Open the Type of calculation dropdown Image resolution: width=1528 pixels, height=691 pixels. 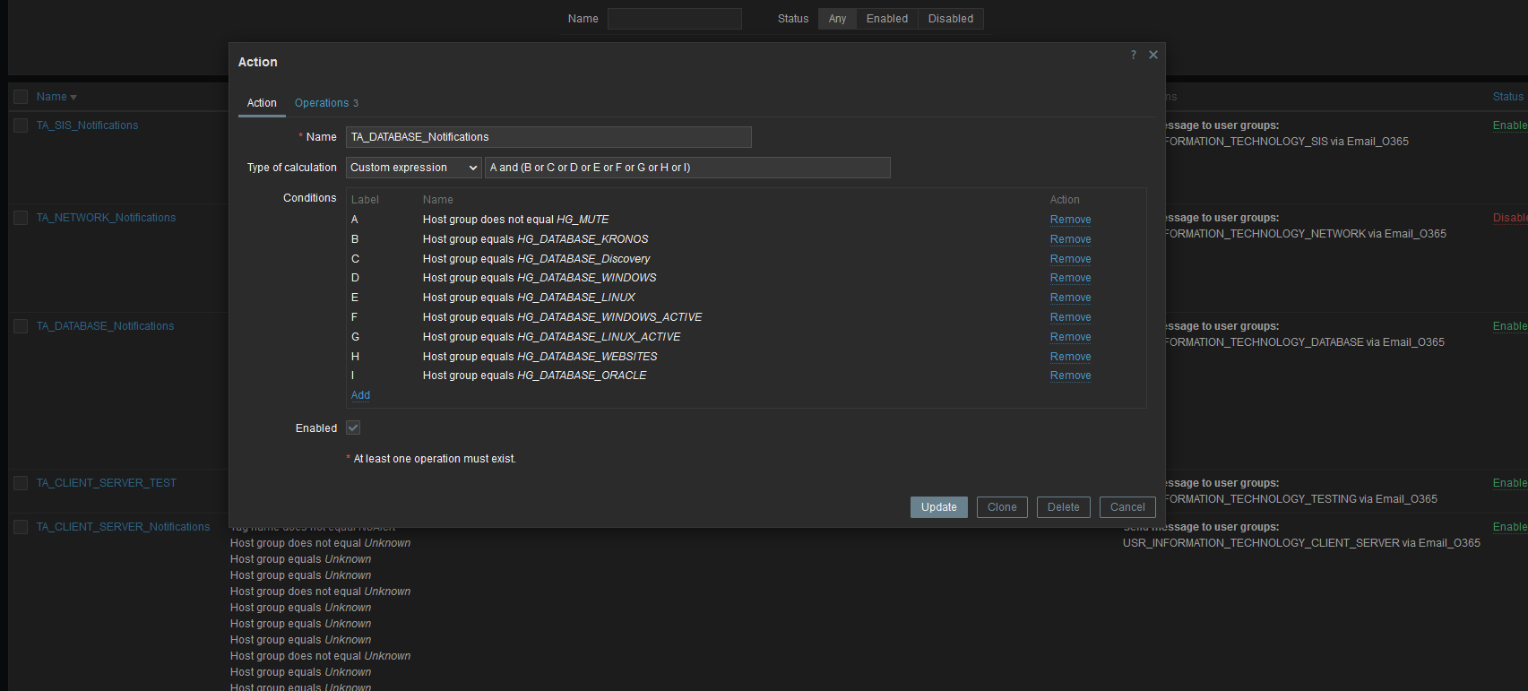coord(413,168)
